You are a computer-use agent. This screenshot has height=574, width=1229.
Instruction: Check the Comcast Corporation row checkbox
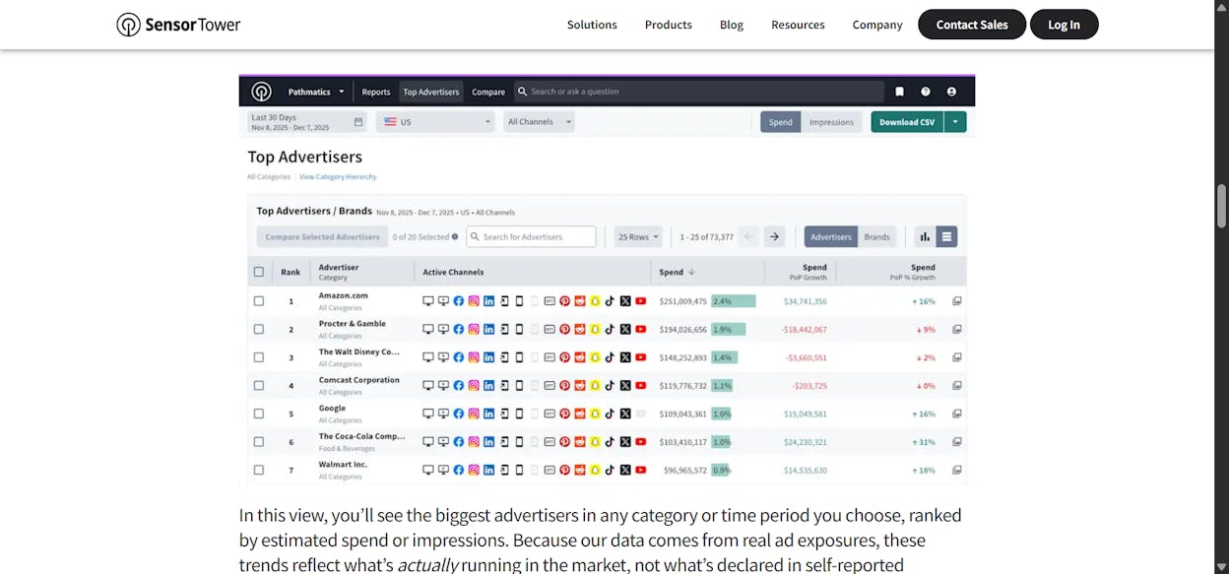pos(259,385)
